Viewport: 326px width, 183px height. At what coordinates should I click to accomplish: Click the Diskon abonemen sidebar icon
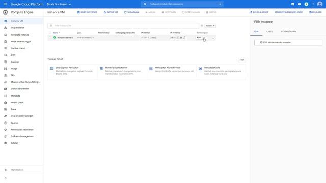6,89
